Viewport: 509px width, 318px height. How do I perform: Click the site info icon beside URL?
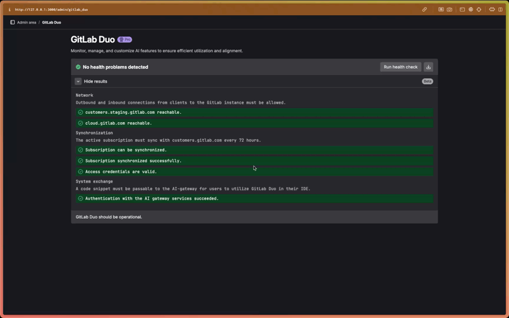click(10, 10)
